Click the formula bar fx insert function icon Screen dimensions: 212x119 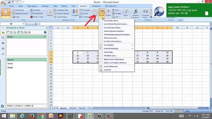pos(36,24)
